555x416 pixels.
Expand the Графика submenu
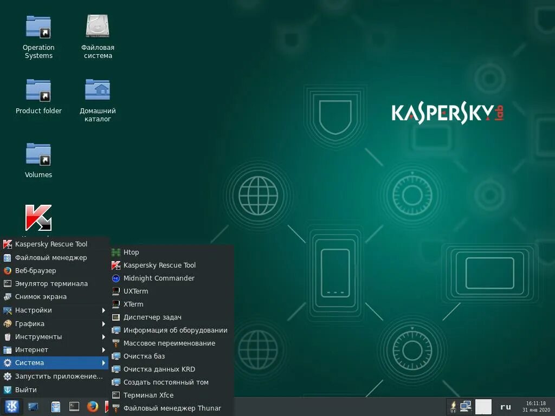[x=55, y=324]
